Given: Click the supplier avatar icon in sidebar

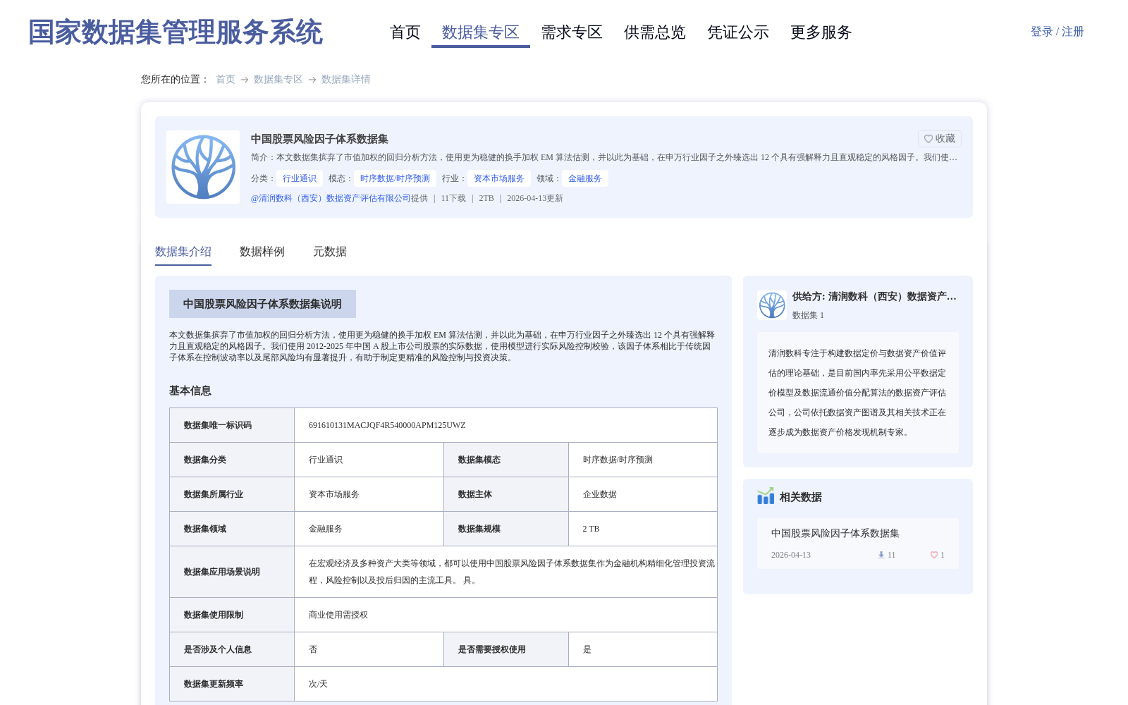Looking at the screenshot, I should pos(772,305).
